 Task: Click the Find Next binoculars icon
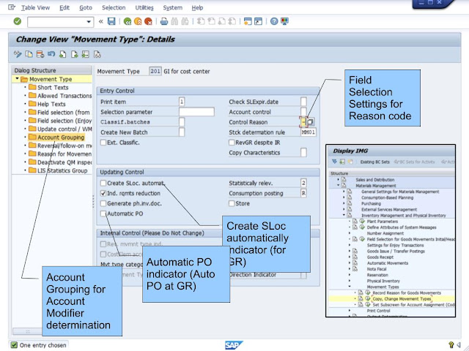185,21
